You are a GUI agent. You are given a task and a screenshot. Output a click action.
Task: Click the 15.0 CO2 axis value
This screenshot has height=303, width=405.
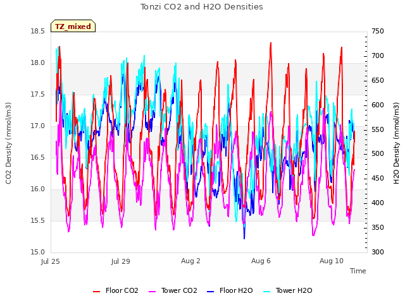click(38, 252)
